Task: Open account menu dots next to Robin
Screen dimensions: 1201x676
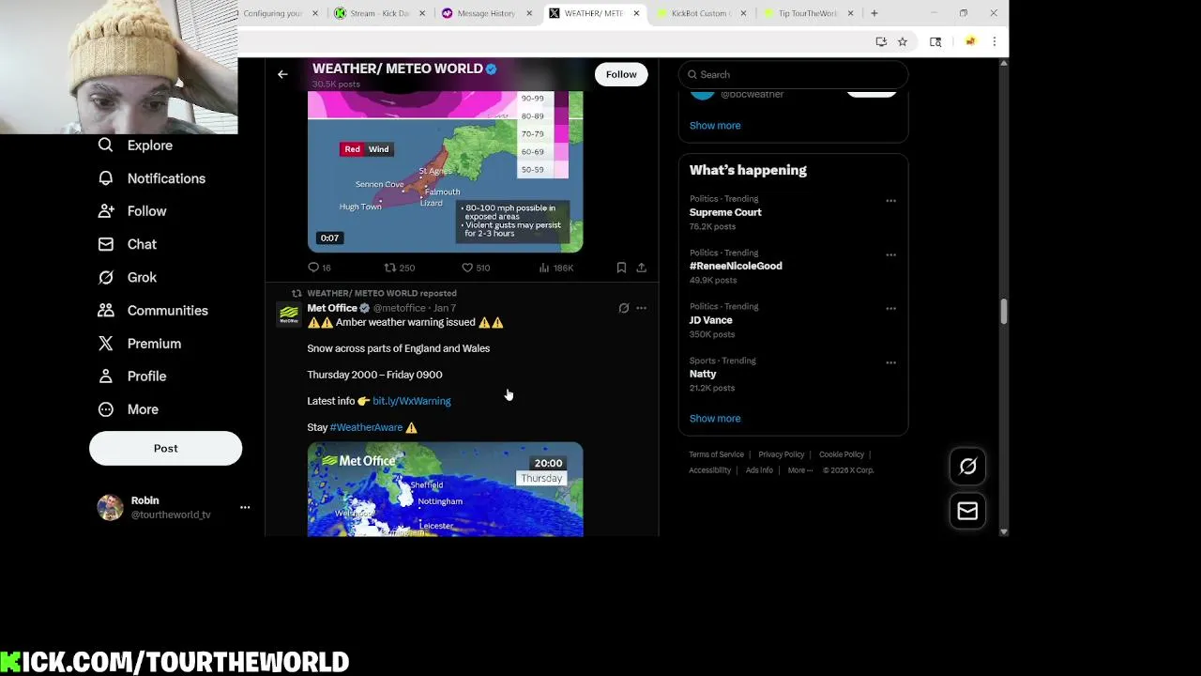Action: (245, 507)
